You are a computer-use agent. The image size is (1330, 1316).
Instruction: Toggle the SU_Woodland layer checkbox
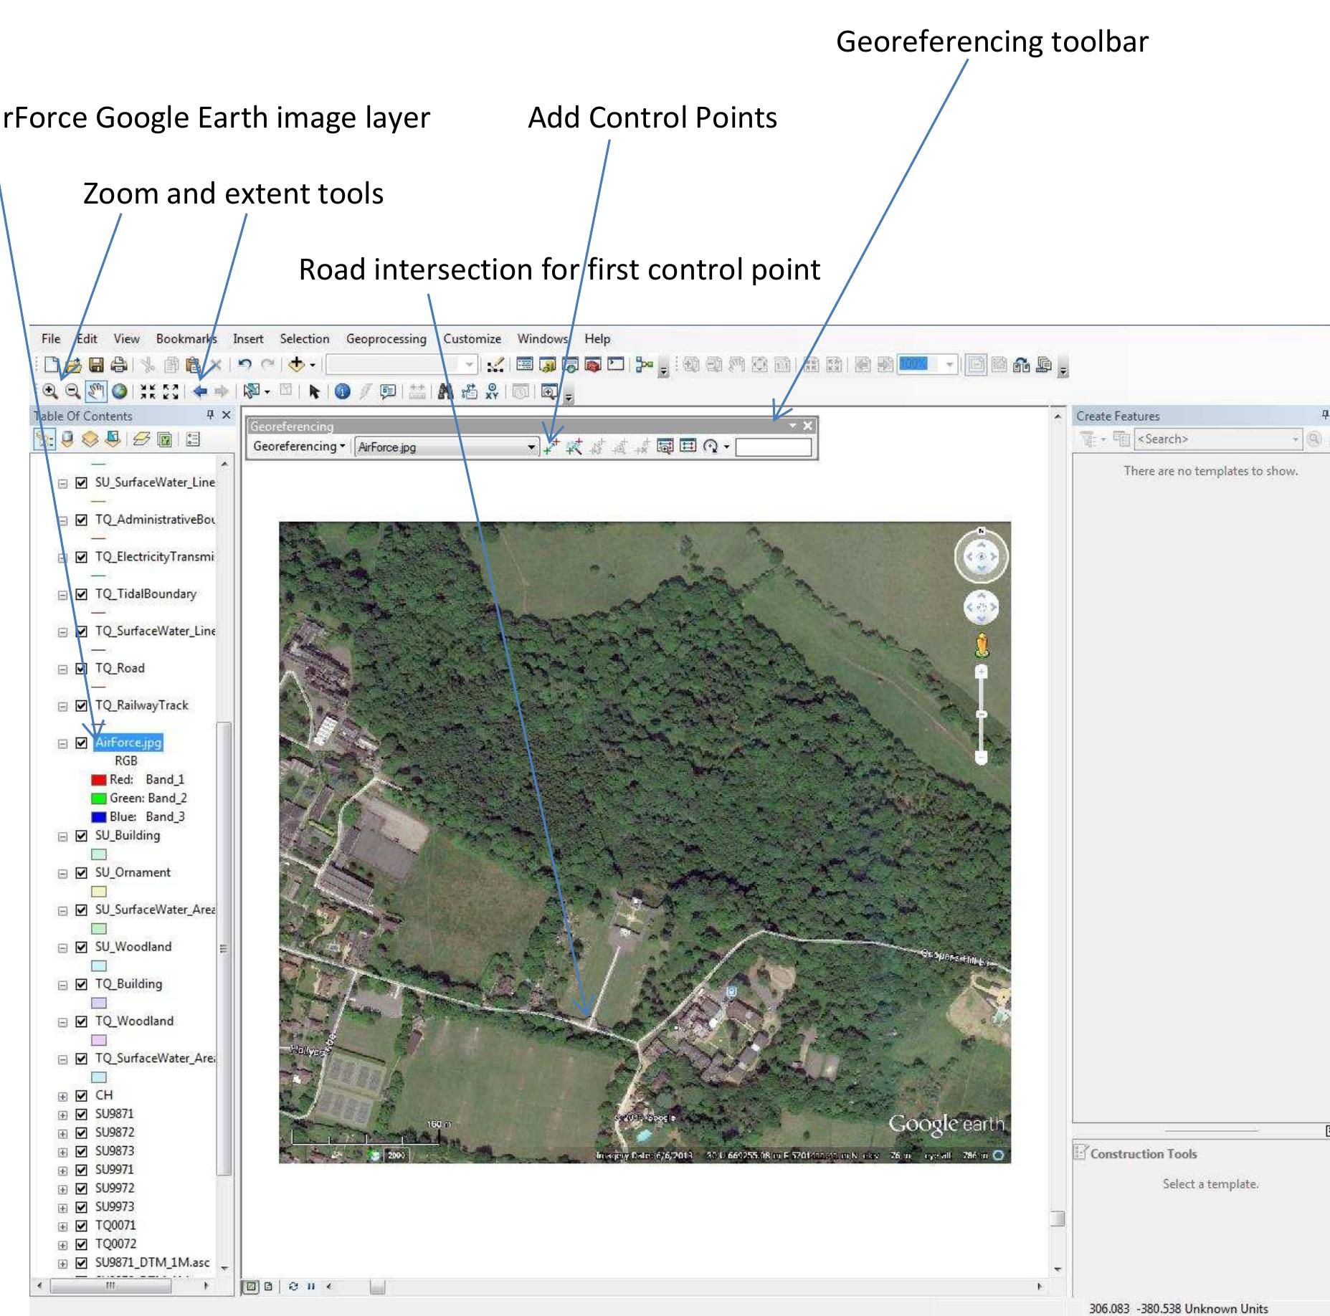(82, 948)
